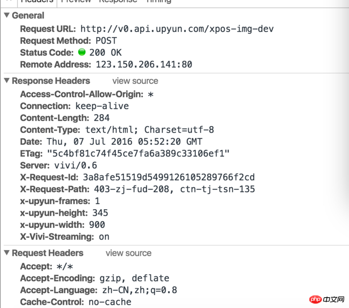Select the X-Request-Id value string
The width and height of the screenshot is (349, 308).
168,177
